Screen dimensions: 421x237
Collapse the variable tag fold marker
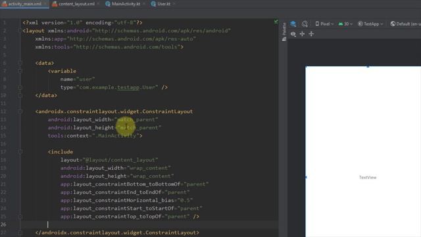pyautogui.click(x=20, y=71)
